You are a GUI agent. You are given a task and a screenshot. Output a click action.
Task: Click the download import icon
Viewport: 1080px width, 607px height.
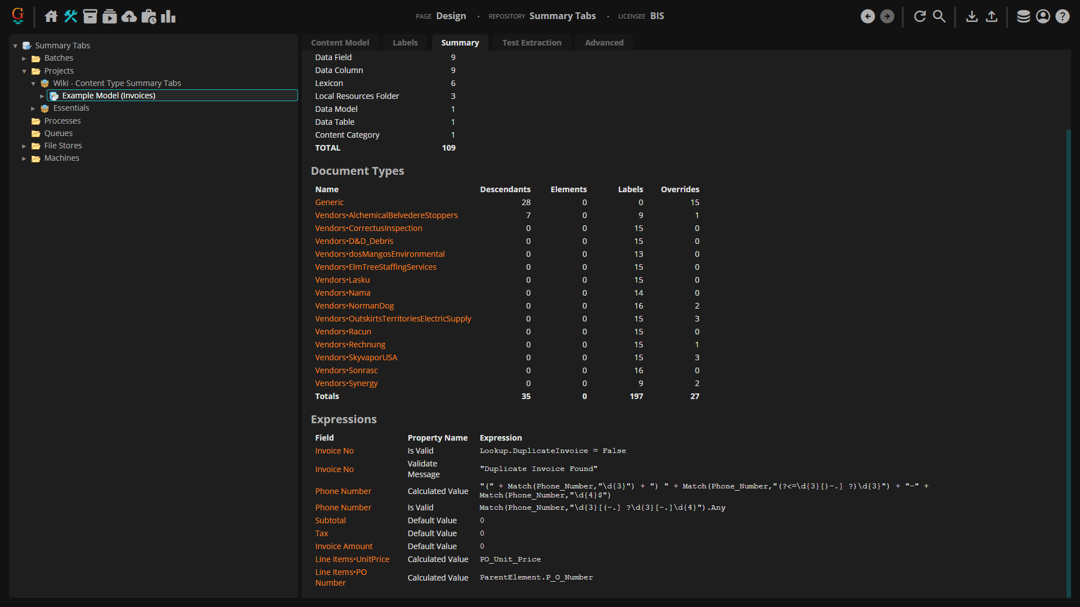(x=972, y=16)
